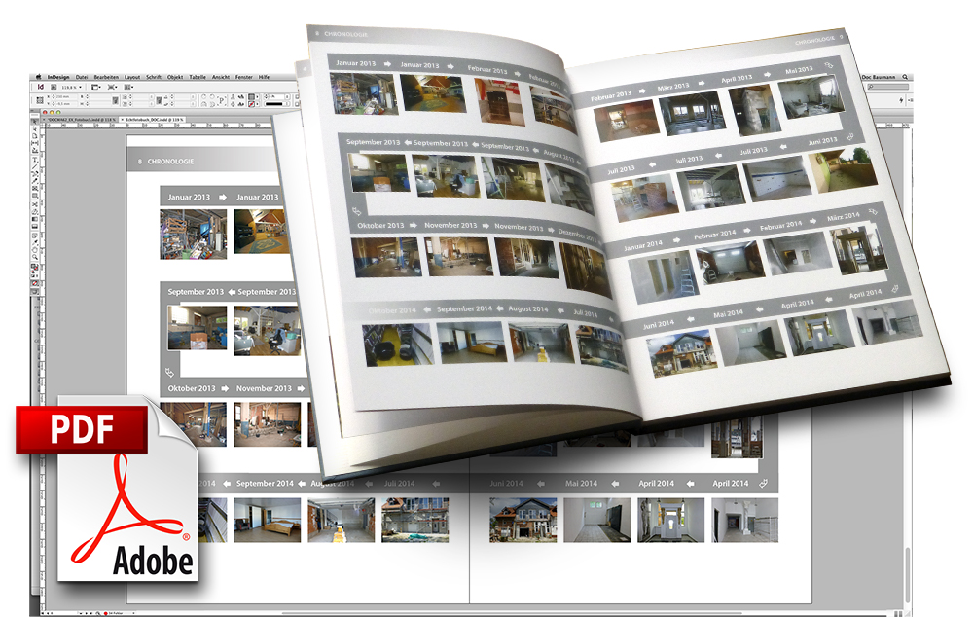Select the Line tool
The height and width of the screenshot is (617, 973).
(x=35, y=165)
